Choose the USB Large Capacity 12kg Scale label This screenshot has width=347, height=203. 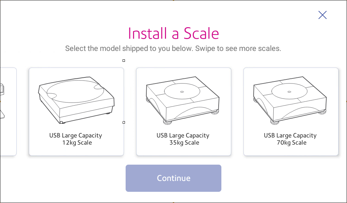coord(76,139)
